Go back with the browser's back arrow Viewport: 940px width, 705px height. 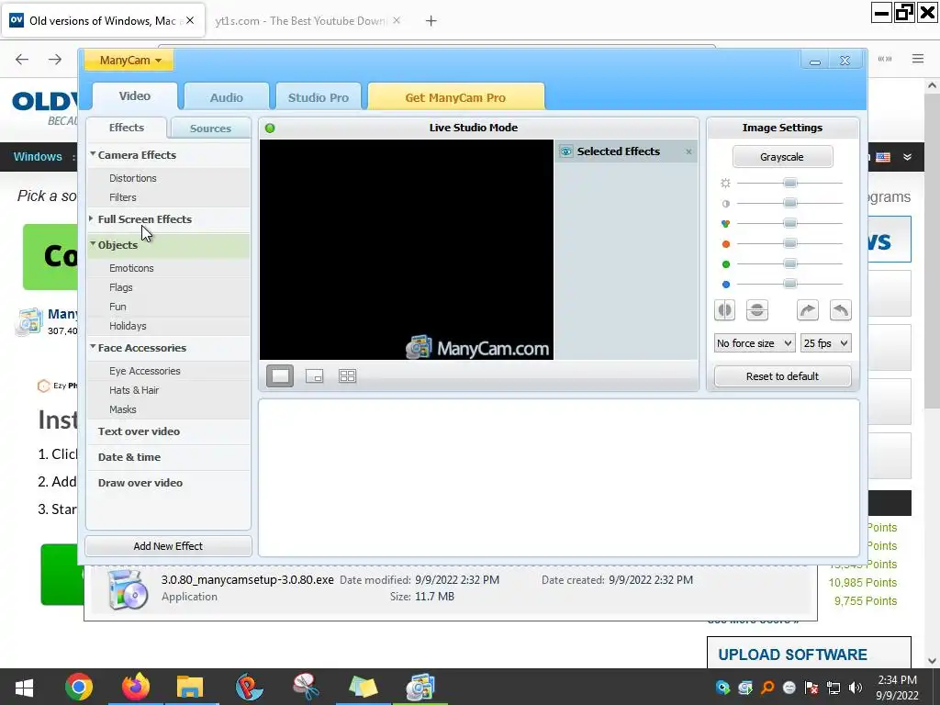click(22, 59)
